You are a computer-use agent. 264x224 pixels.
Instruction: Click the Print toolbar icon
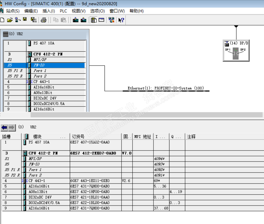(44, 20)
